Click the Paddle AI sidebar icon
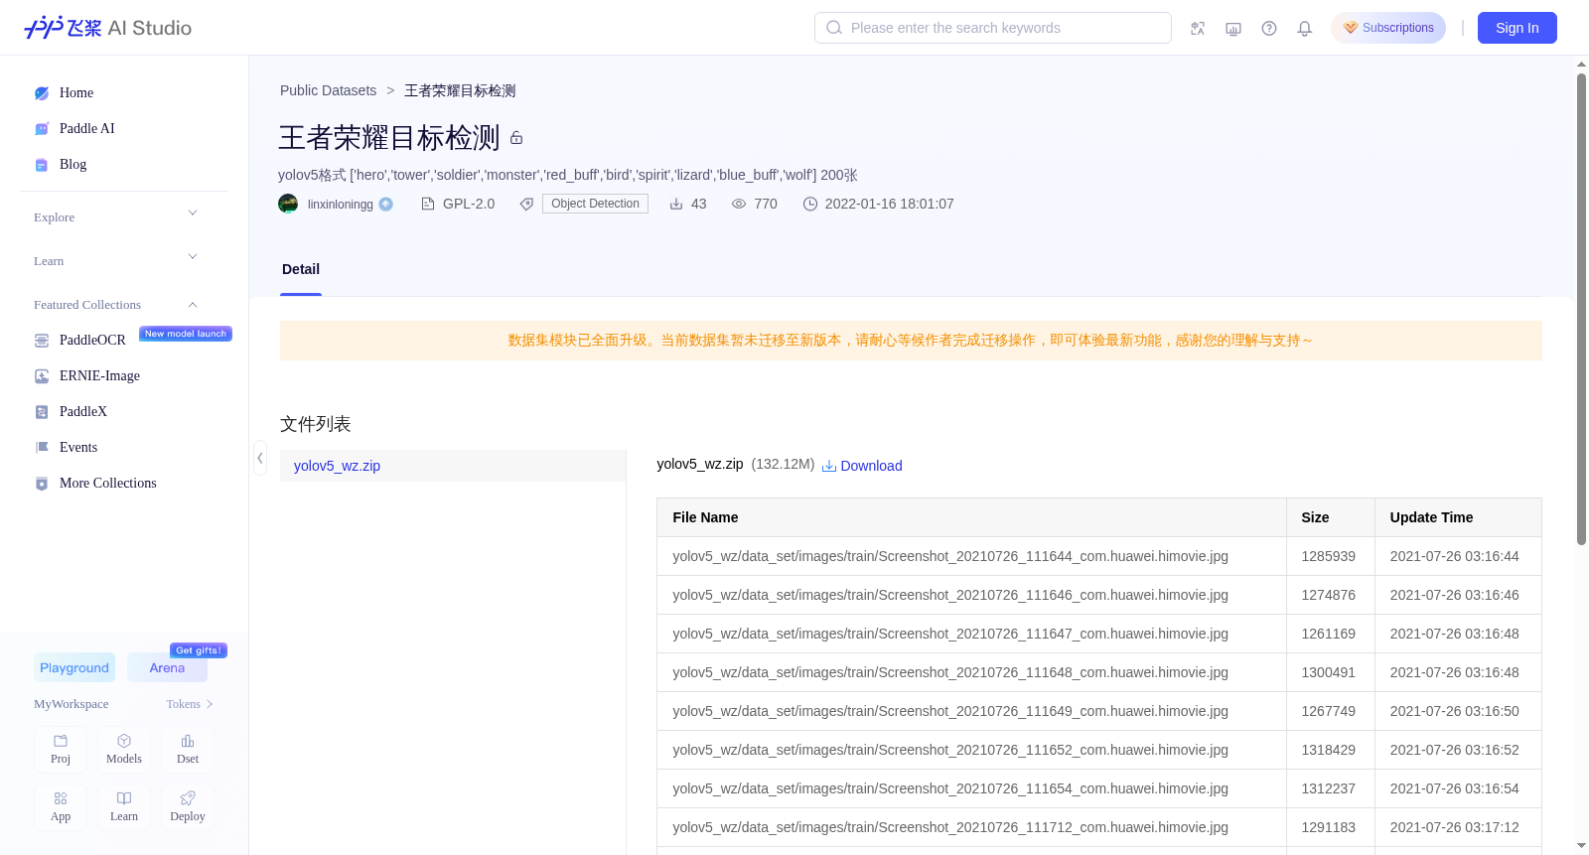Image resolution: width=1589 pixels, height=855 pixels. pyautogui.click(x=42, y=129)
